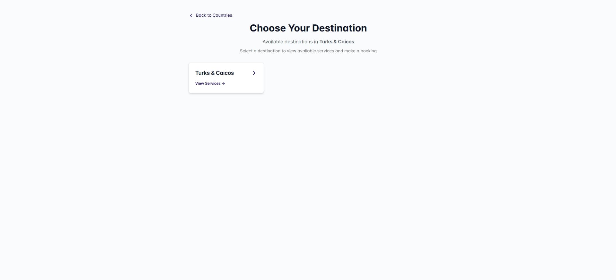Click the angle bracket icon before Back to Countries
The width and height of the screenshot is (616, 280).
(x=191, y=15)
